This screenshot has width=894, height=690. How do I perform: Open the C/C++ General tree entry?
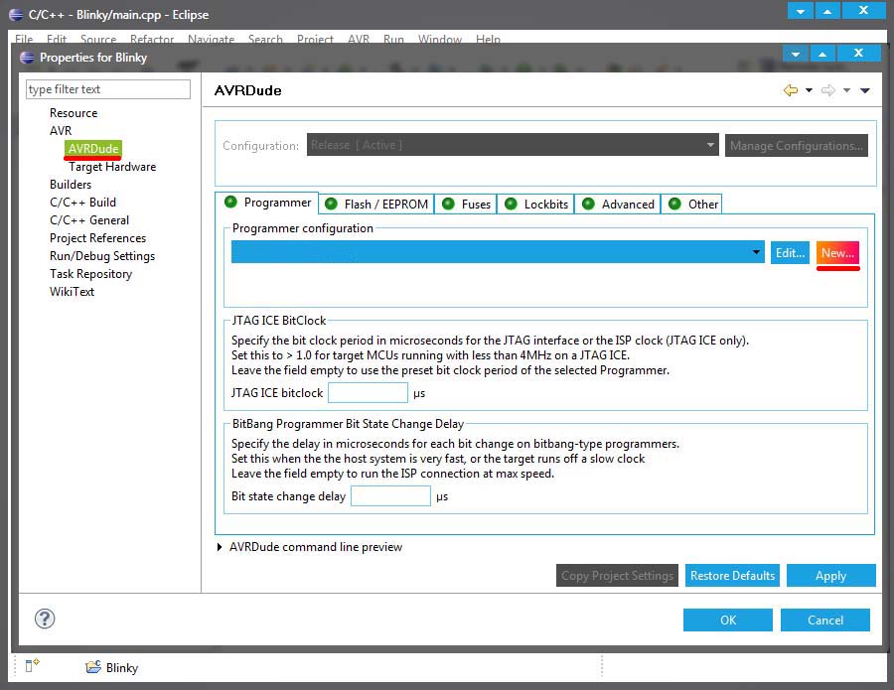coord(89,220)
